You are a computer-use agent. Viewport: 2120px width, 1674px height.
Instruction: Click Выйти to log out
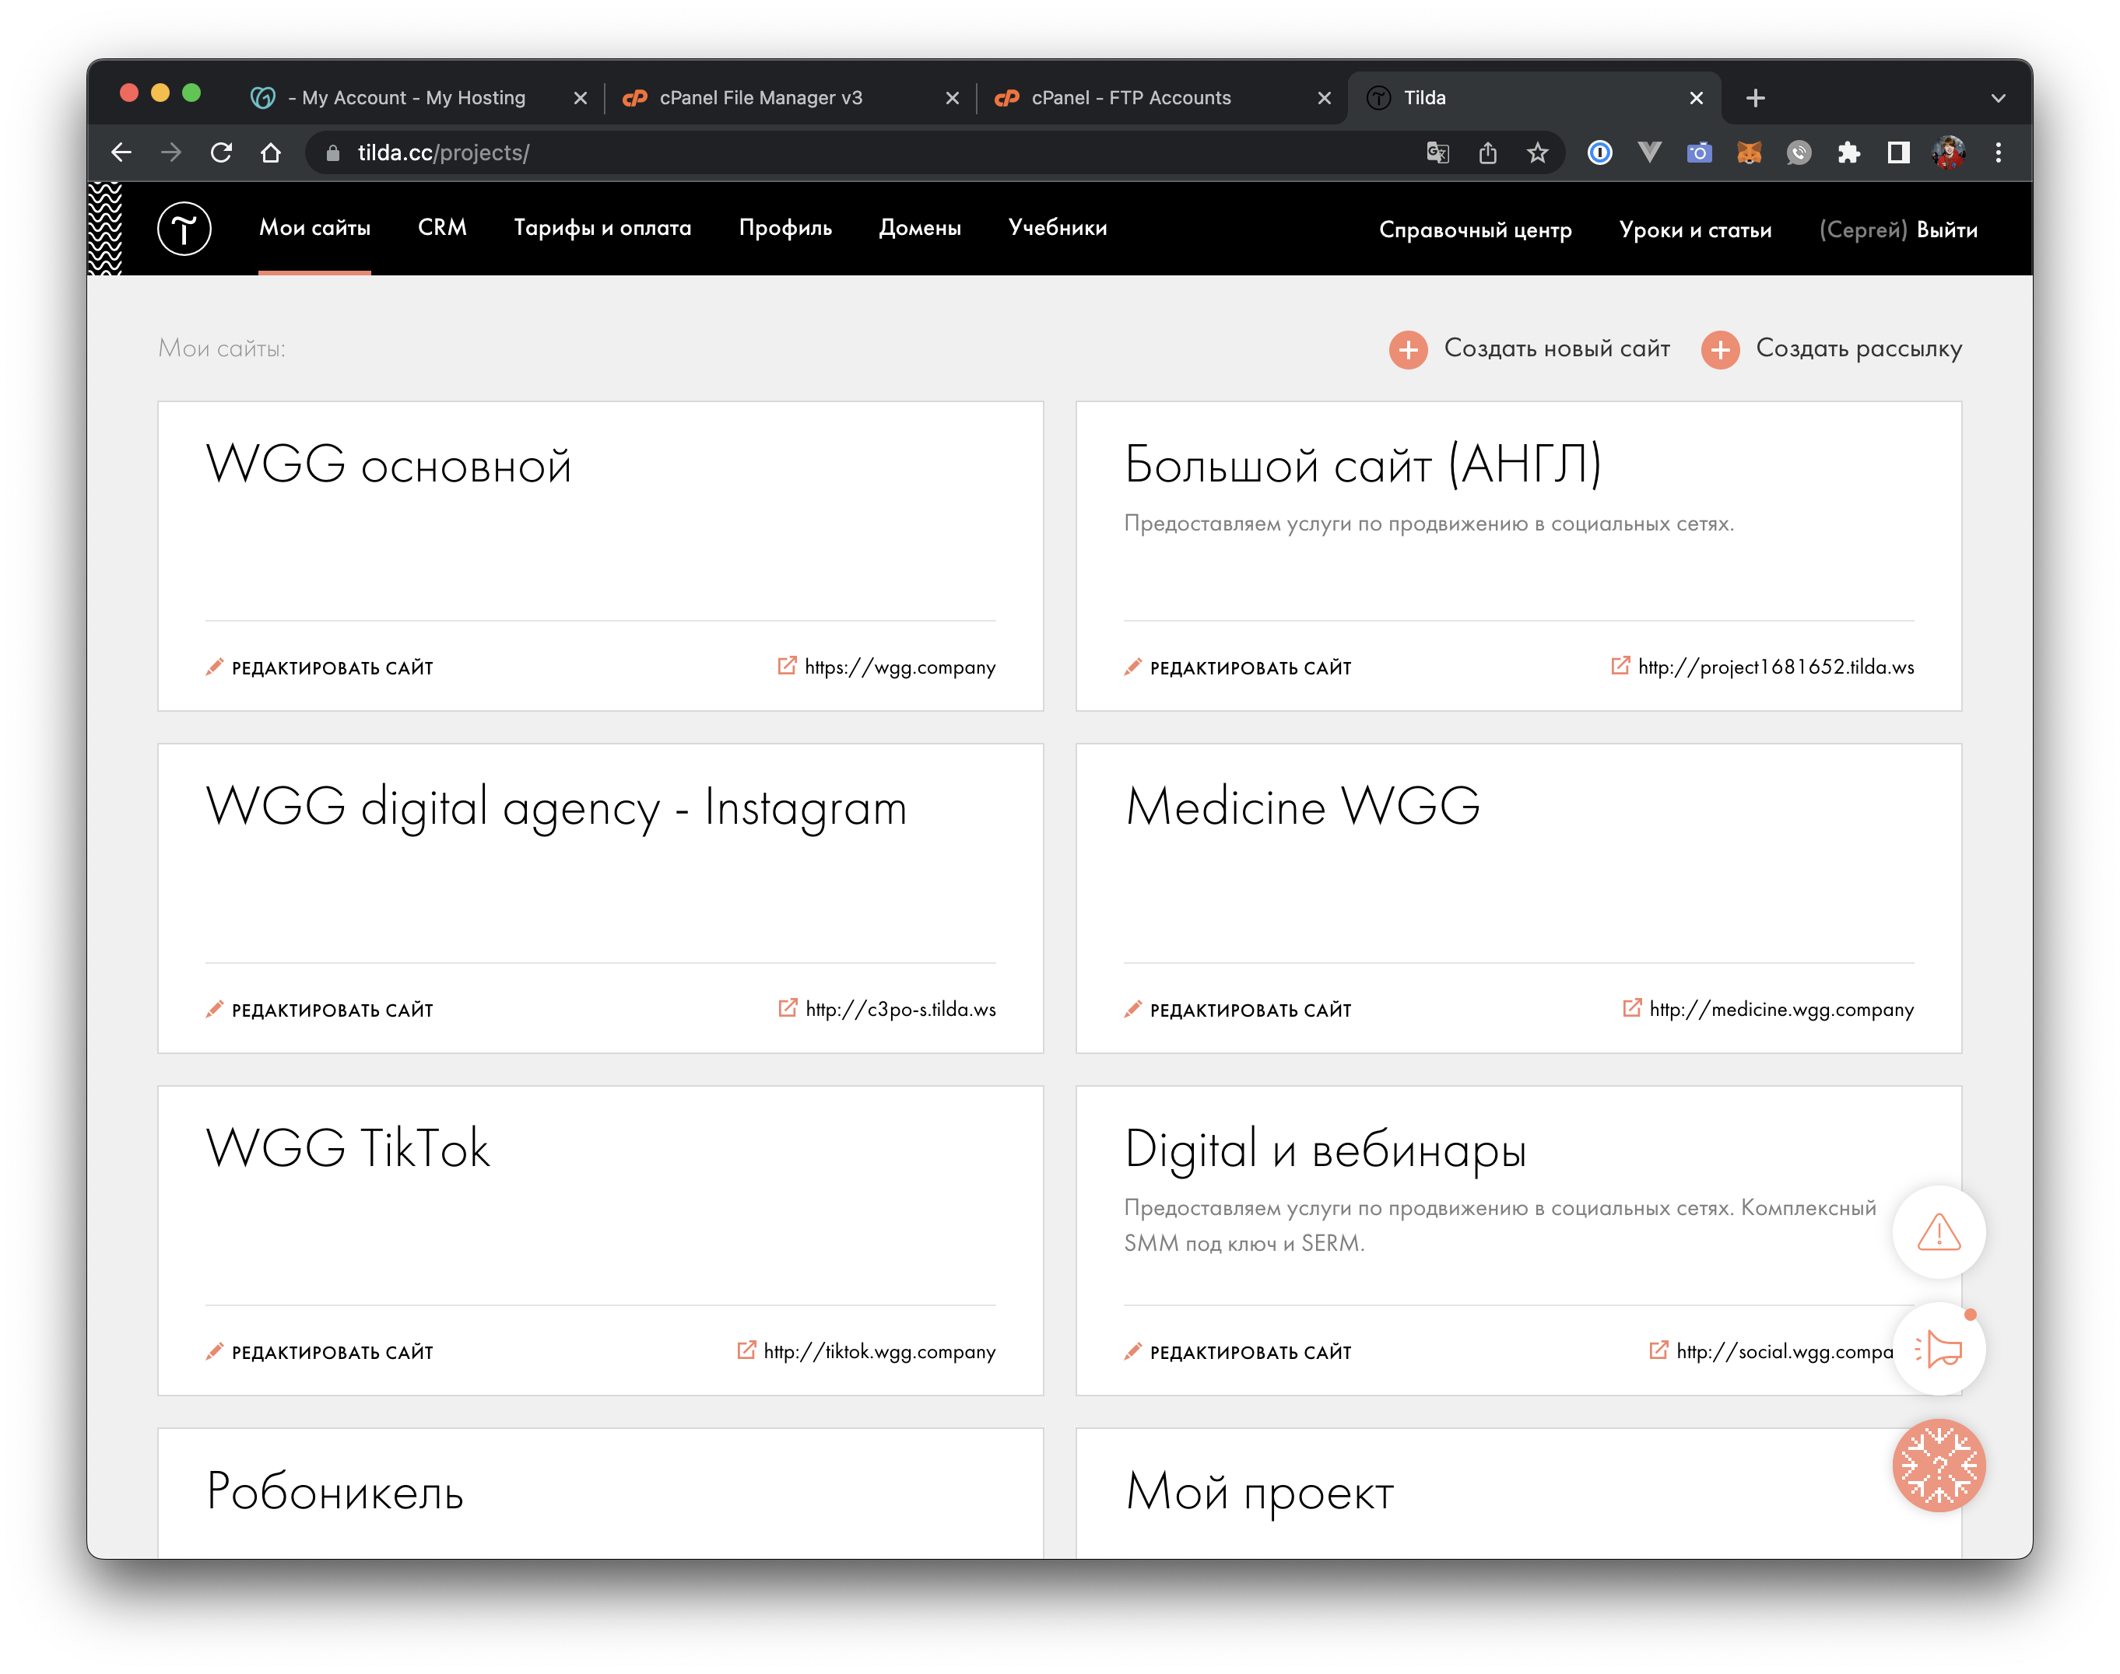[x=1946, y=230]
